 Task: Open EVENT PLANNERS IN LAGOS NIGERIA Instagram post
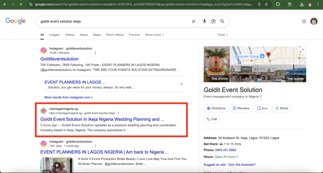click(104, 152)
